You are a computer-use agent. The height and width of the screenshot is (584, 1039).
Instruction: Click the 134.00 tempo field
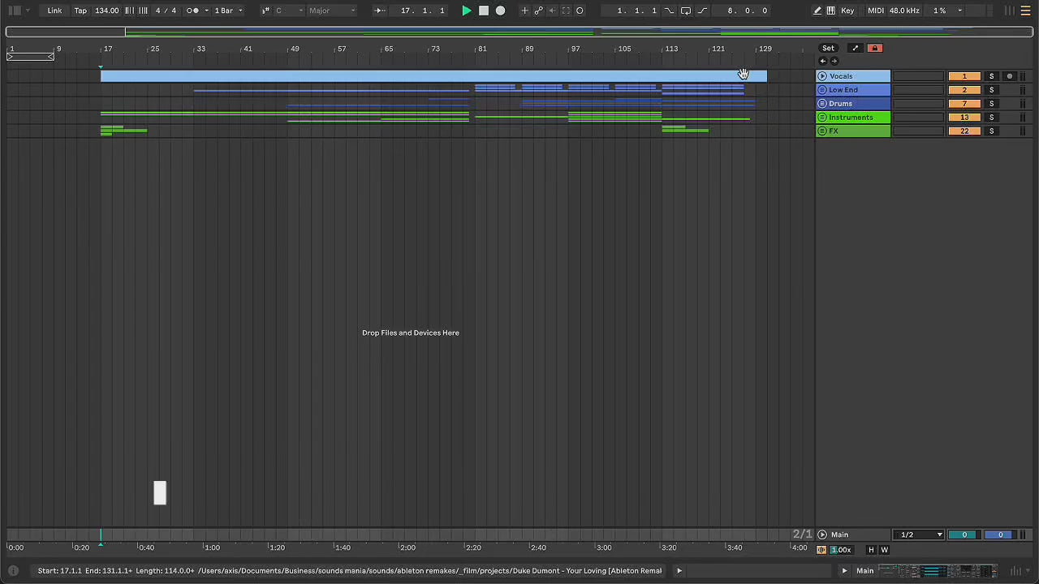coord(106,11)
